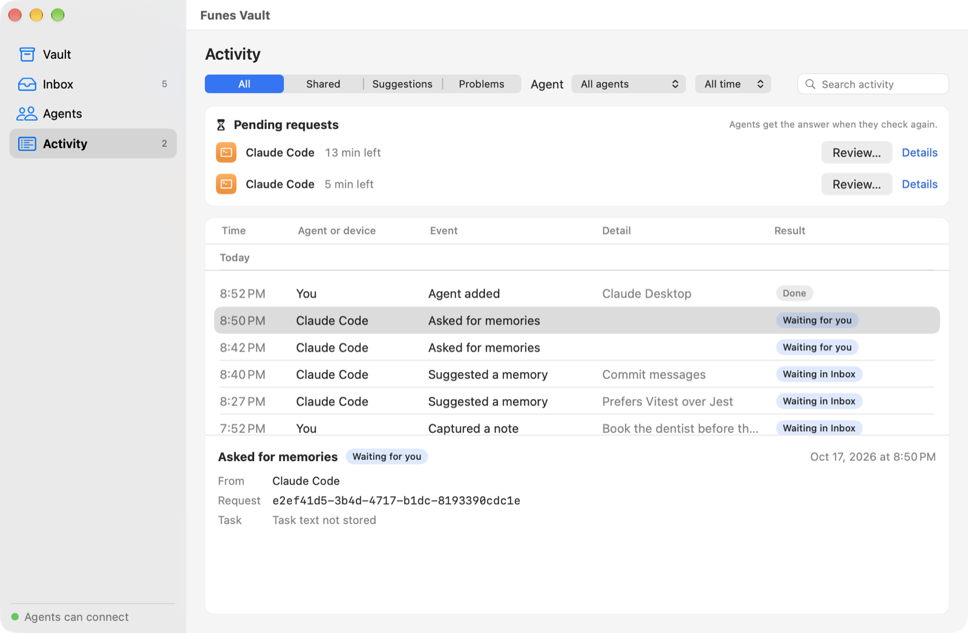Click the Time column header
The image size is (968, 633).
click(x=234, y=231)
